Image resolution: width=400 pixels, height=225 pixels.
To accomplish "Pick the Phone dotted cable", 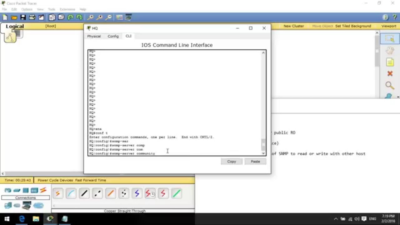I will [x=124, y=193].
